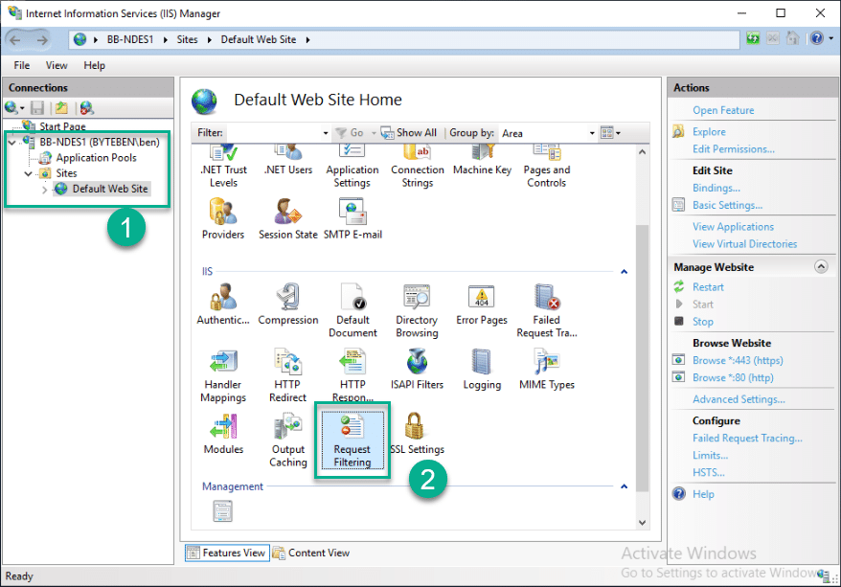841x587 pixels.
Task: Open the Output Caching feature
Action: tap(288, 440)
